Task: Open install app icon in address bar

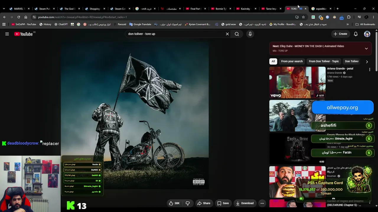Action: pos(297,17)
